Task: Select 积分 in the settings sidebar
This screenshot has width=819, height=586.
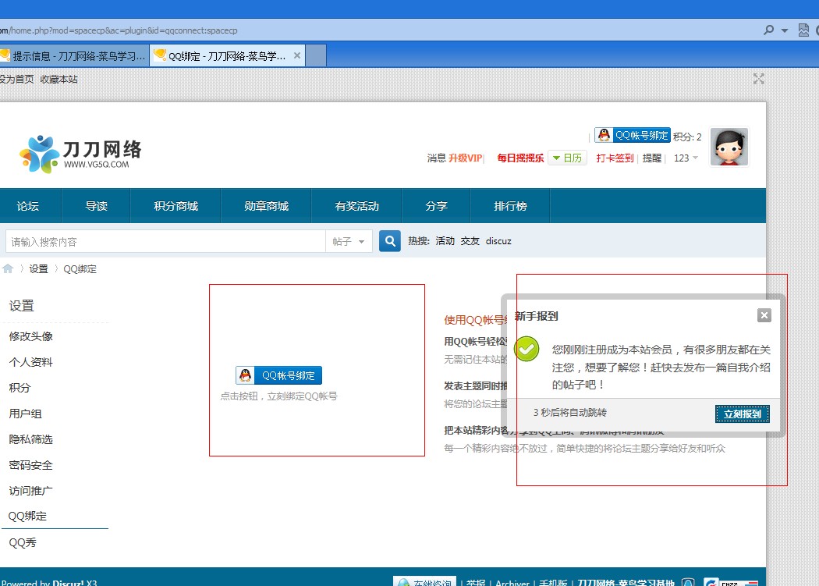Action: [x=19, y=387]
